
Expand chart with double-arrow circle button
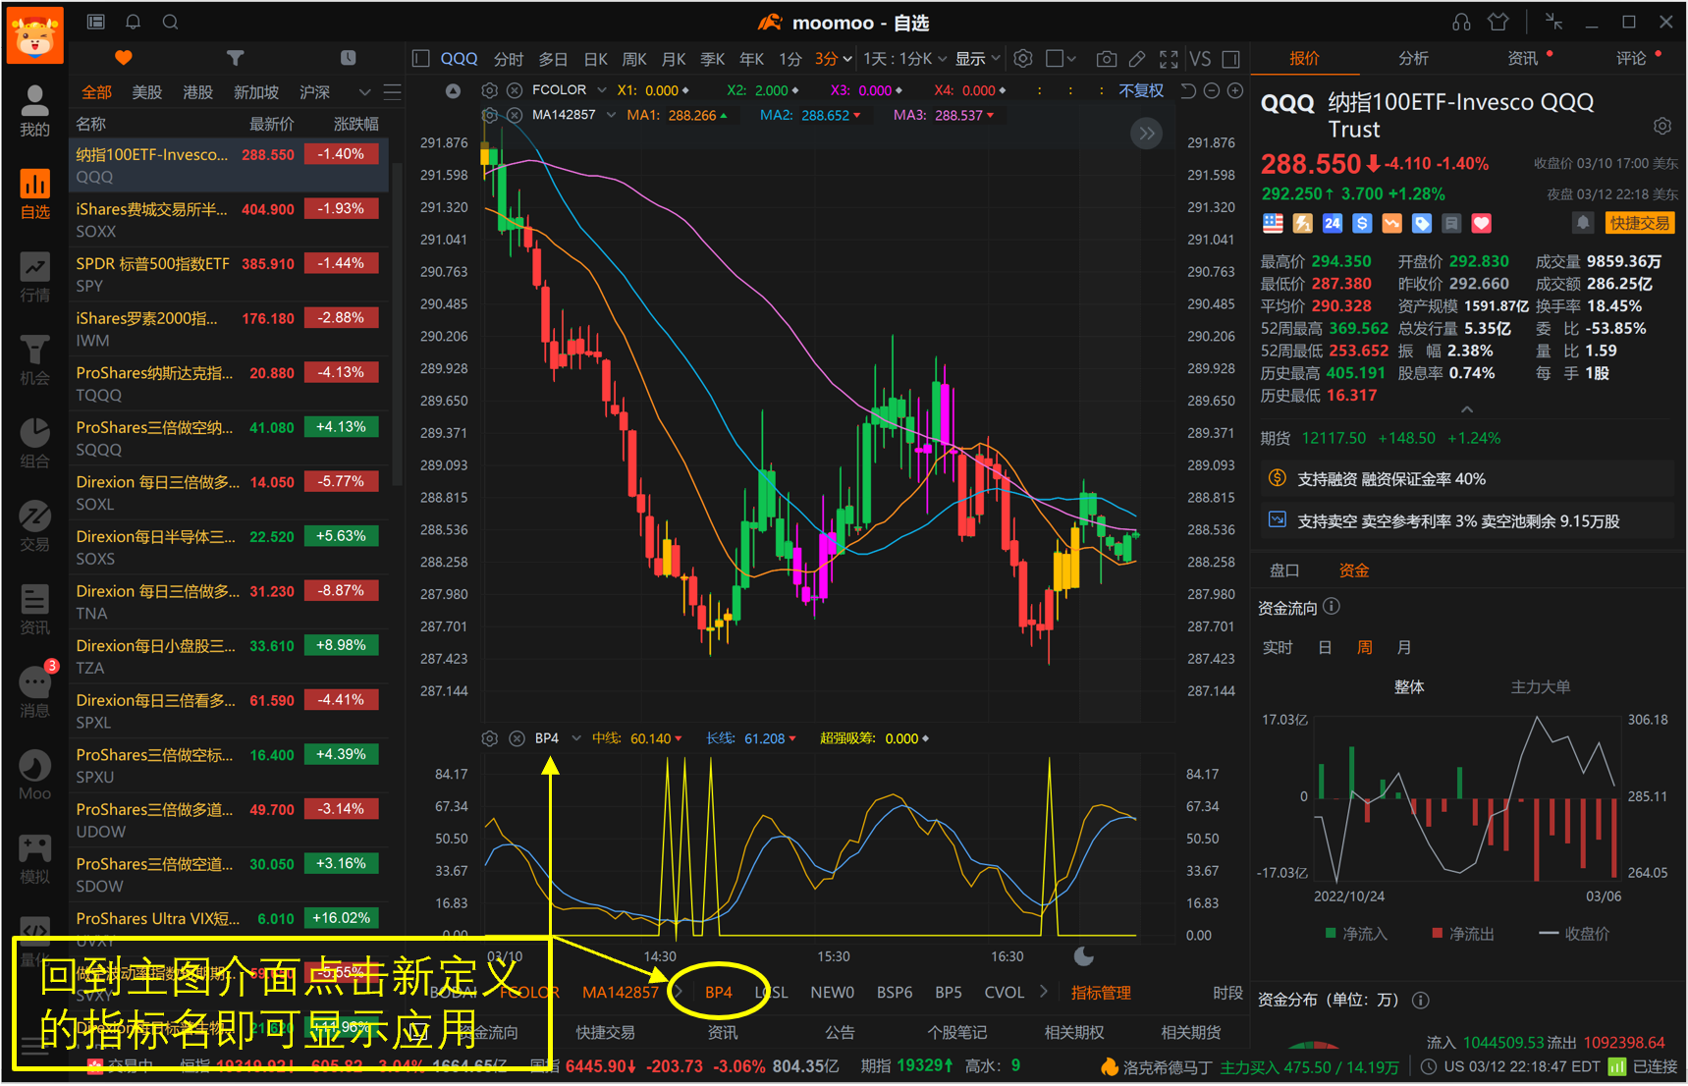(x=1146, y=134)
